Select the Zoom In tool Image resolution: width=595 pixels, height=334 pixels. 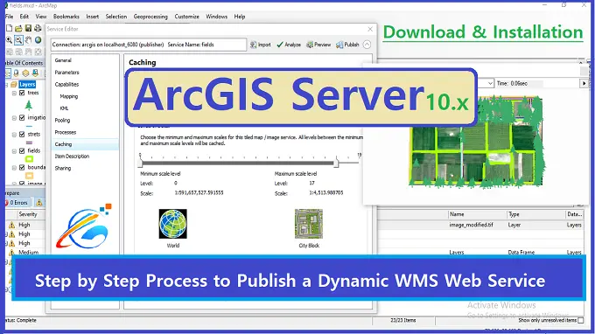9,40
